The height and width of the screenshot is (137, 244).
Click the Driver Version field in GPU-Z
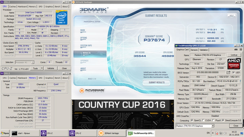(215, 103)
